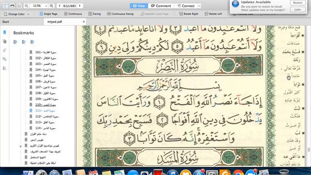Image resolution: width=311 pixels, height=175 pixels.
Task: Go to the previous page arrow
Action: pos(59,6)
